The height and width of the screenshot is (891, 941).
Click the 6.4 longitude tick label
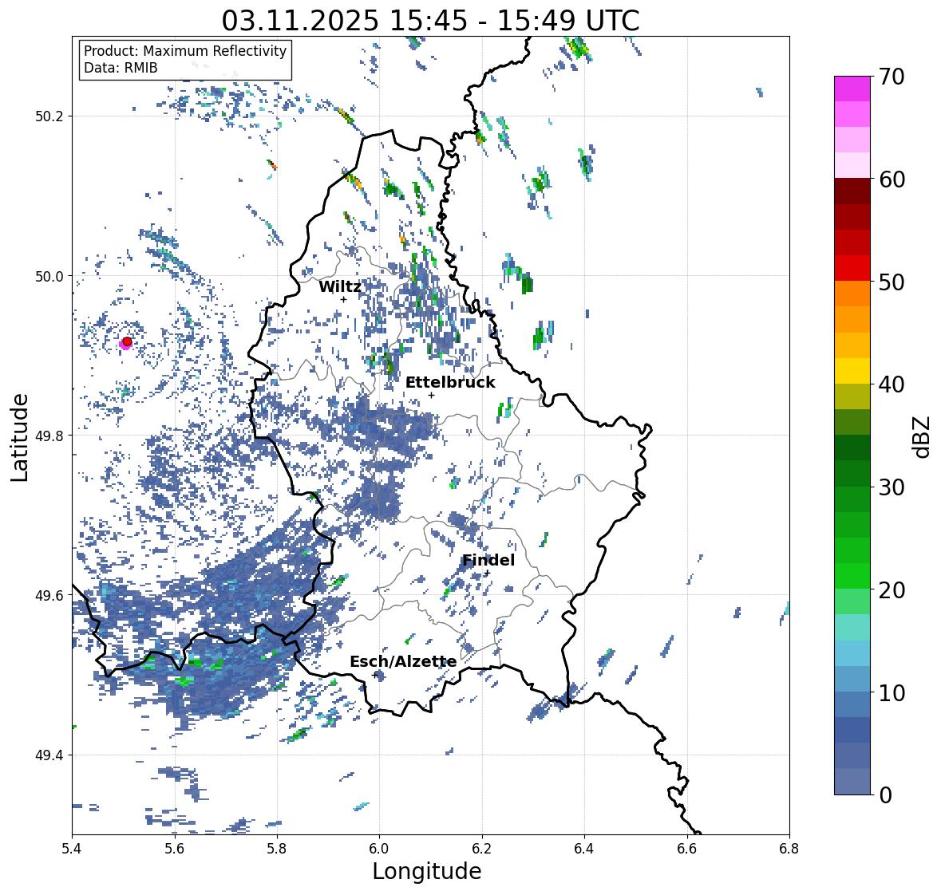584,849
